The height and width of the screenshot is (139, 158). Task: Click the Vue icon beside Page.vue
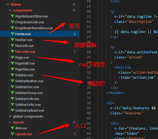click(x=12, y=57)
